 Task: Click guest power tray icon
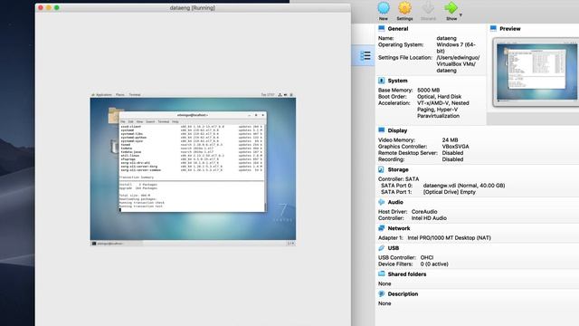(x=291, y=95)
